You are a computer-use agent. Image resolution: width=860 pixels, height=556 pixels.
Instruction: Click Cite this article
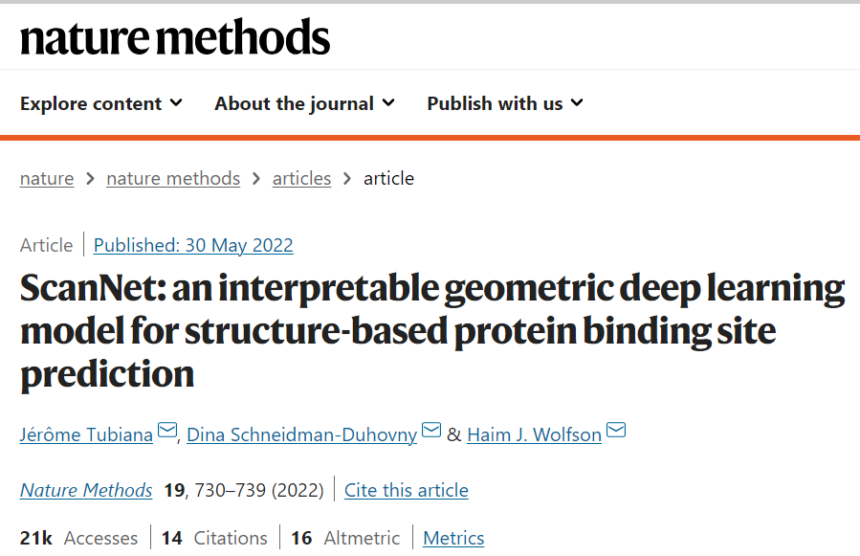pos(407,490)
